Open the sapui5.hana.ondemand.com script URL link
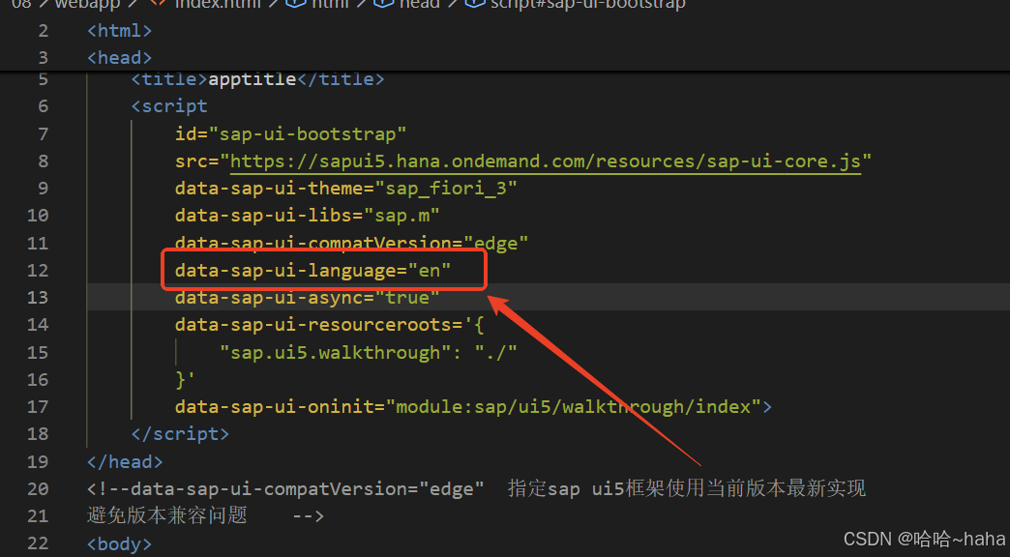 (x=546, y=161)
